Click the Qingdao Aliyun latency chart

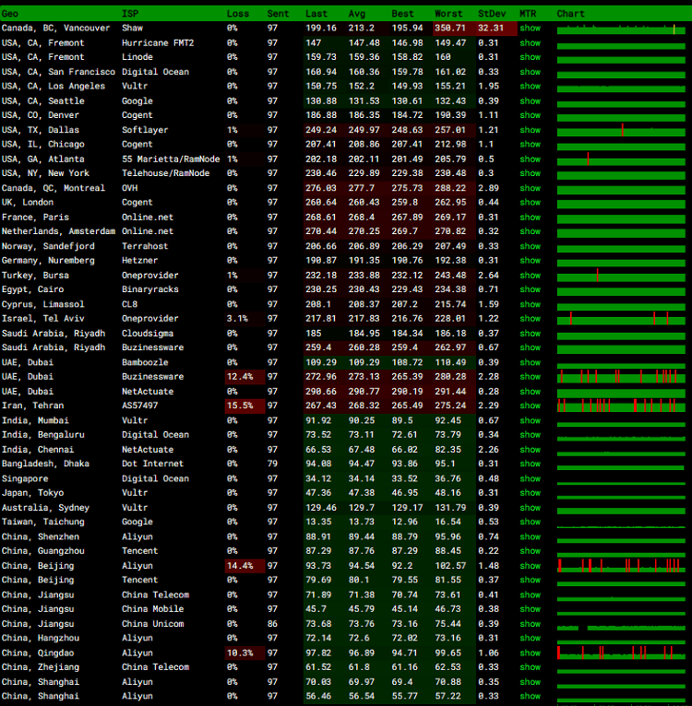(x=621, y=653)
